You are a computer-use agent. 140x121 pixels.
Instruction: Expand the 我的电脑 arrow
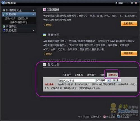pyautogui.click(x=34, y=31)
